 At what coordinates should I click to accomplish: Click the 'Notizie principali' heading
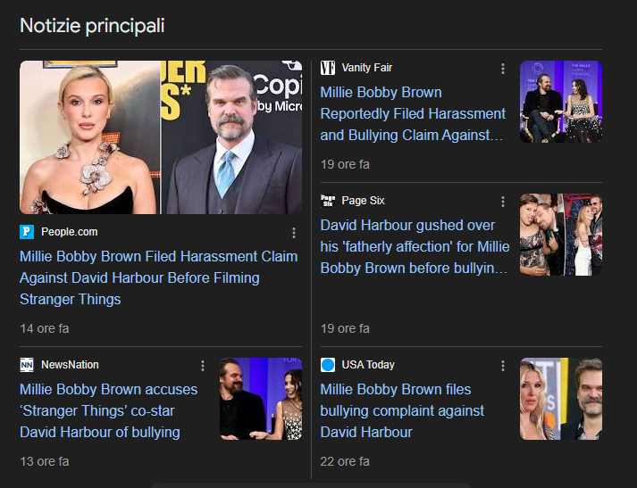tap(92, 26)
